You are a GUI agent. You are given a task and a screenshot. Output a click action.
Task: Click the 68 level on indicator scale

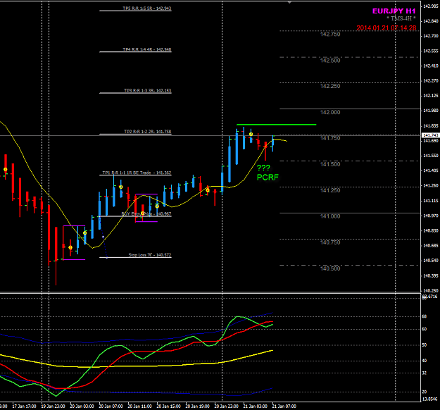coord(425,316)
